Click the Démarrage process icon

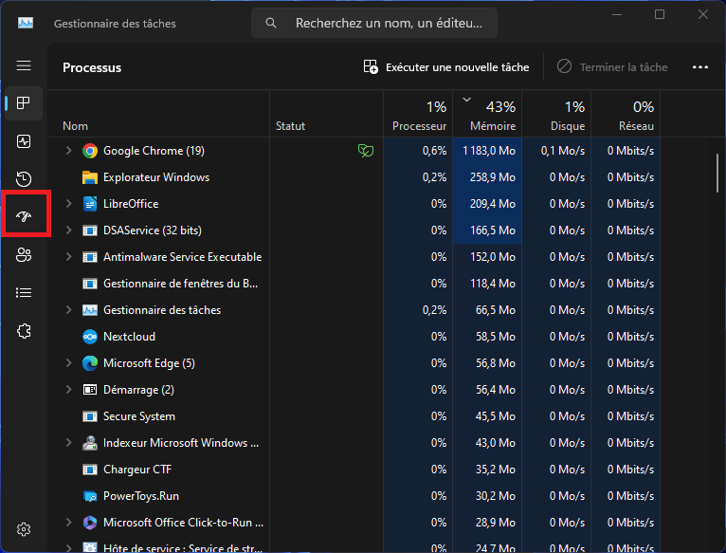tap(90, 390)
